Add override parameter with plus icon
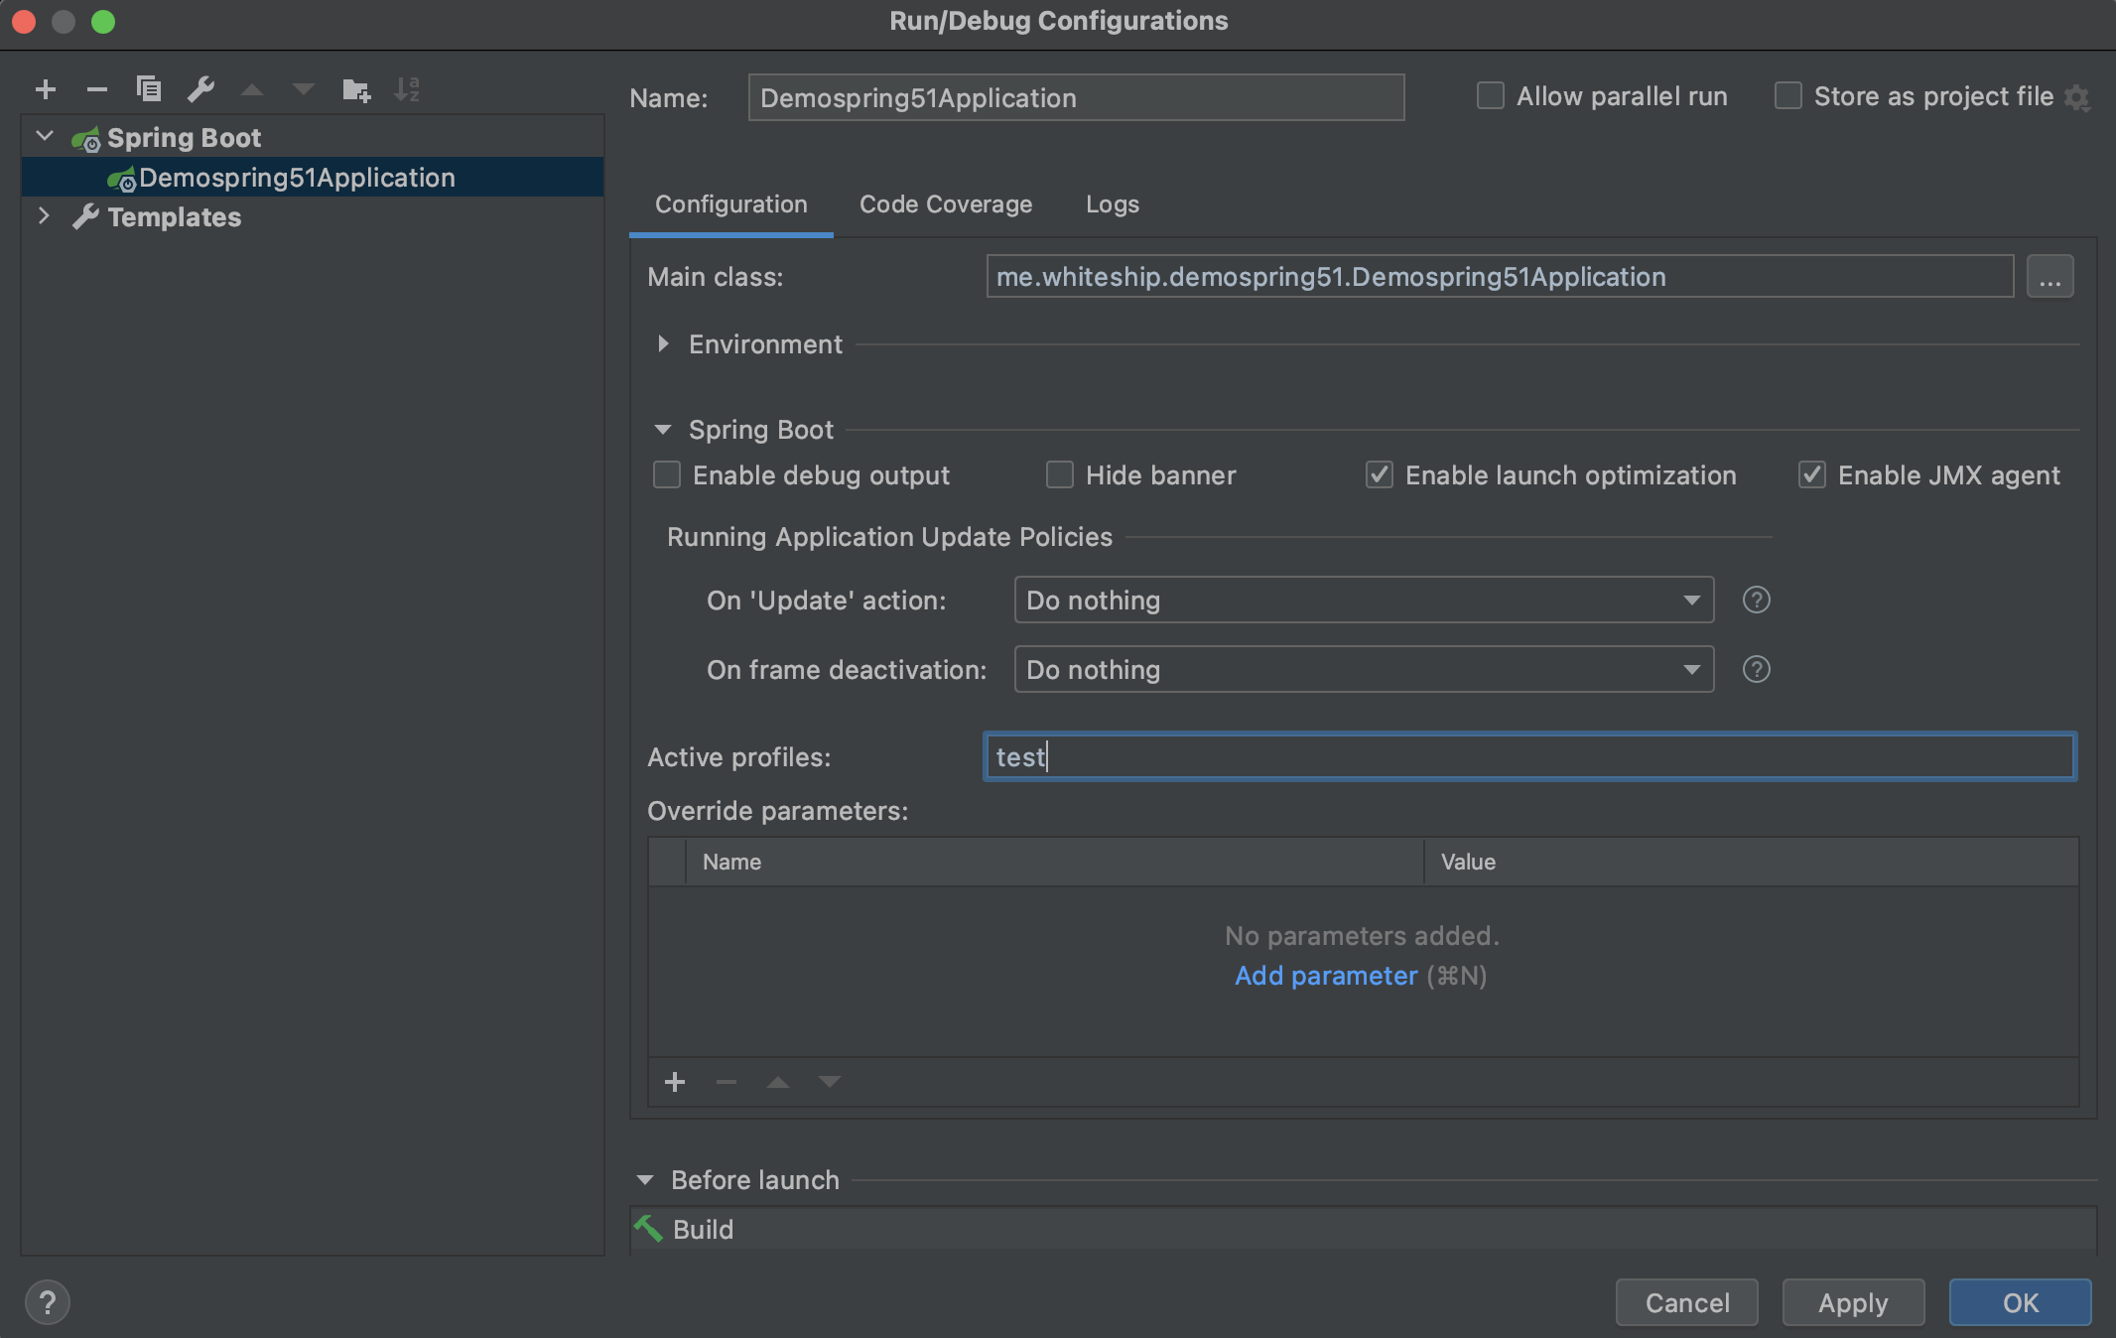The image size is (2116, 1338). coord(675,1082)
